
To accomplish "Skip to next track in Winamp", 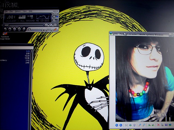I will pyautogui.click(x=24, y=29).
